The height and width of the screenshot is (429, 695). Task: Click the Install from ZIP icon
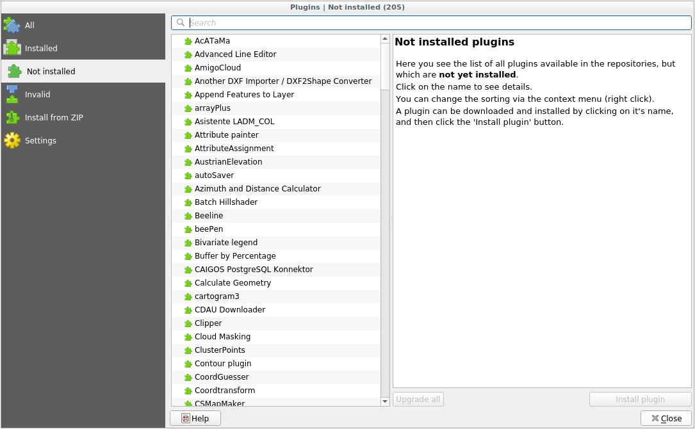click(x=12, y=117)
